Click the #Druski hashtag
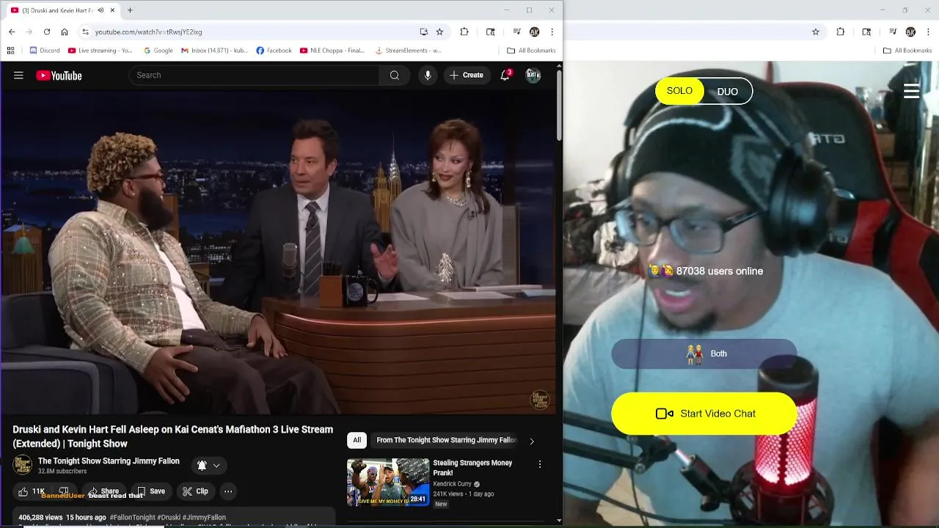 point(169,518)
